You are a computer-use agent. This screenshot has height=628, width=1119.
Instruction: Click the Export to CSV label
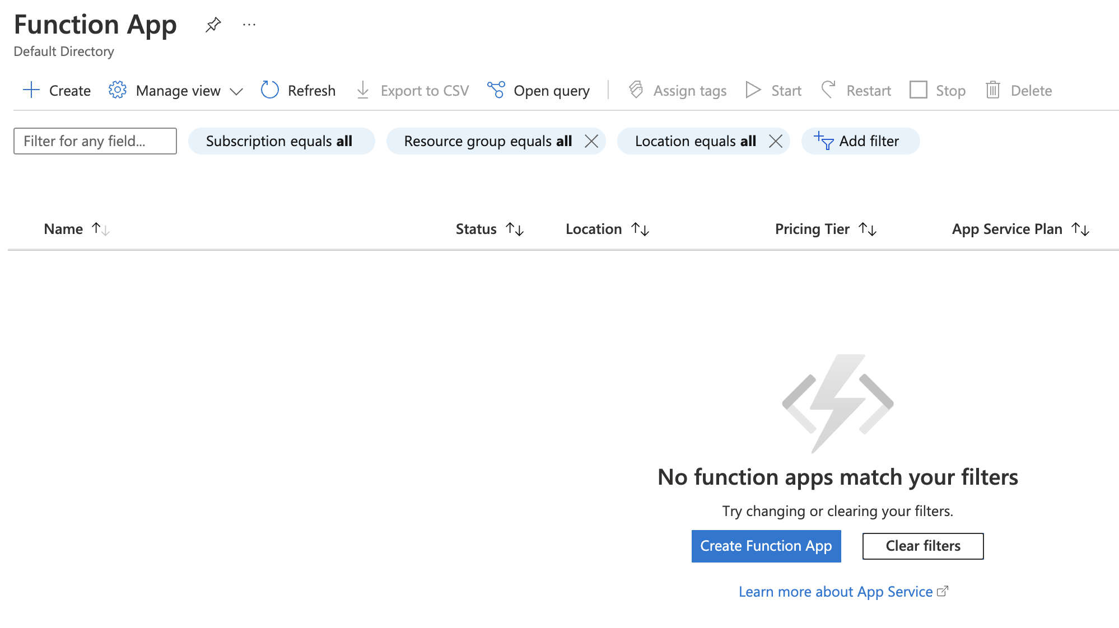425,91
